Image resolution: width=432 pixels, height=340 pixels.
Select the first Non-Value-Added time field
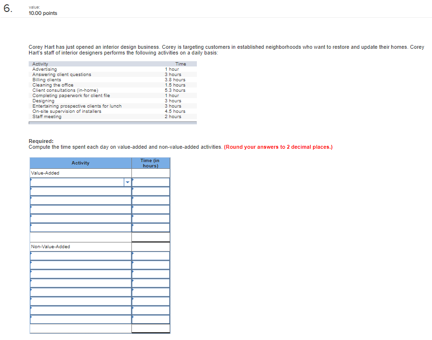pyautogui.click(x=151, y=256)
